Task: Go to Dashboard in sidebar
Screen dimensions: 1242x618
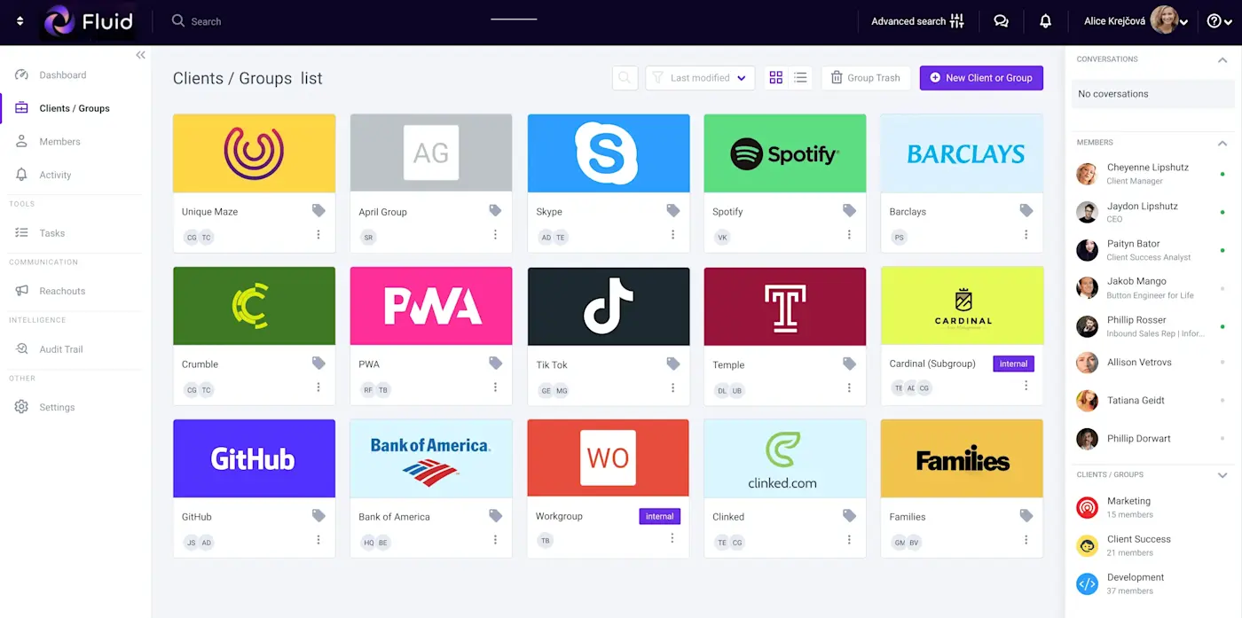Action: (62, 75)
